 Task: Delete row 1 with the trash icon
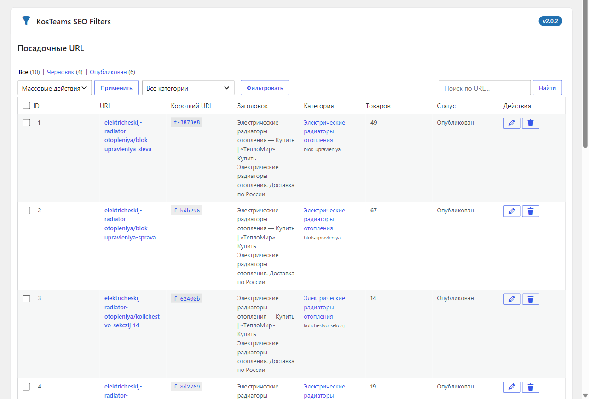(531, 123)
